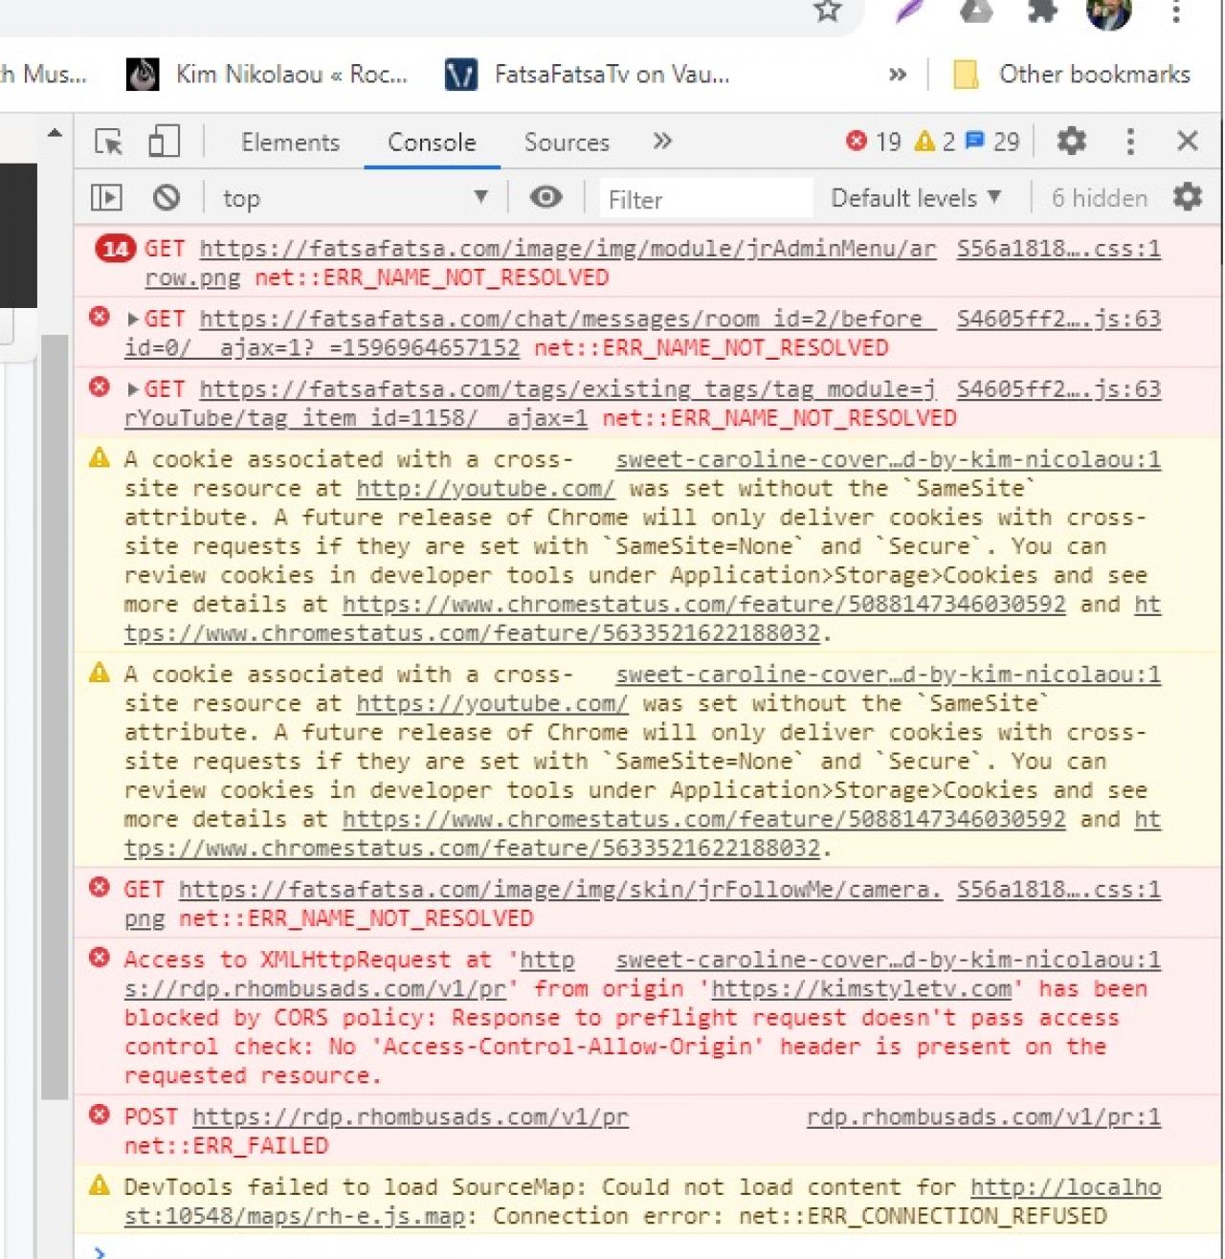This screenshot has width=1225, height=1259.
Task: Follow the http://youtube.com/ link
Action: 485,489
